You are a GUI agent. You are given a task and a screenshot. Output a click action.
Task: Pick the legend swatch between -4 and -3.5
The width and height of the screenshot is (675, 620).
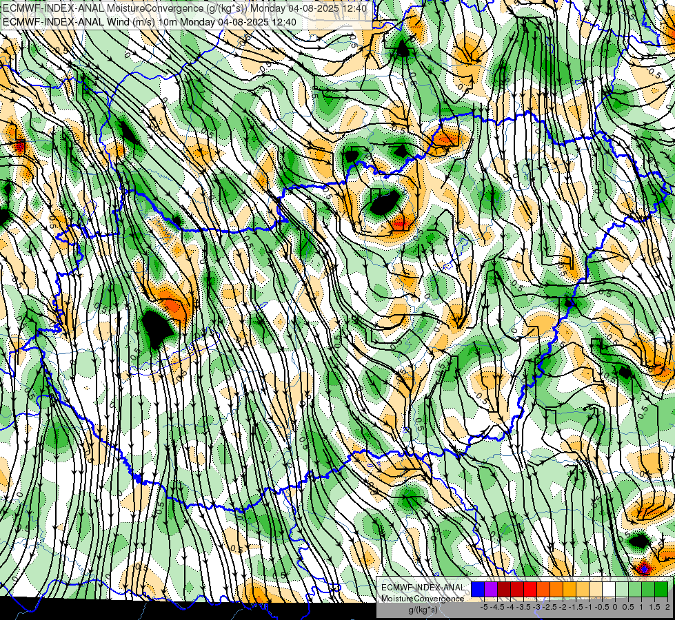(x=517, y=589)
